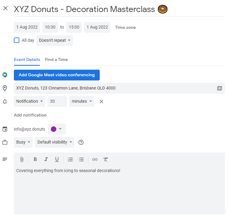228x218 pixels.
Task: Insert a bulleted list
Action: pyautogui.click(x=81, y=159)
